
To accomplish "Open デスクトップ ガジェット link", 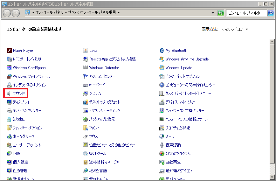I will click(x=105, y=102).
